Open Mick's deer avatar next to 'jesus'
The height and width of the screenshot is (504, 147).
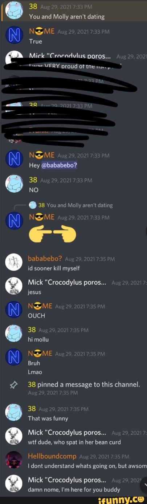point(14,287)
